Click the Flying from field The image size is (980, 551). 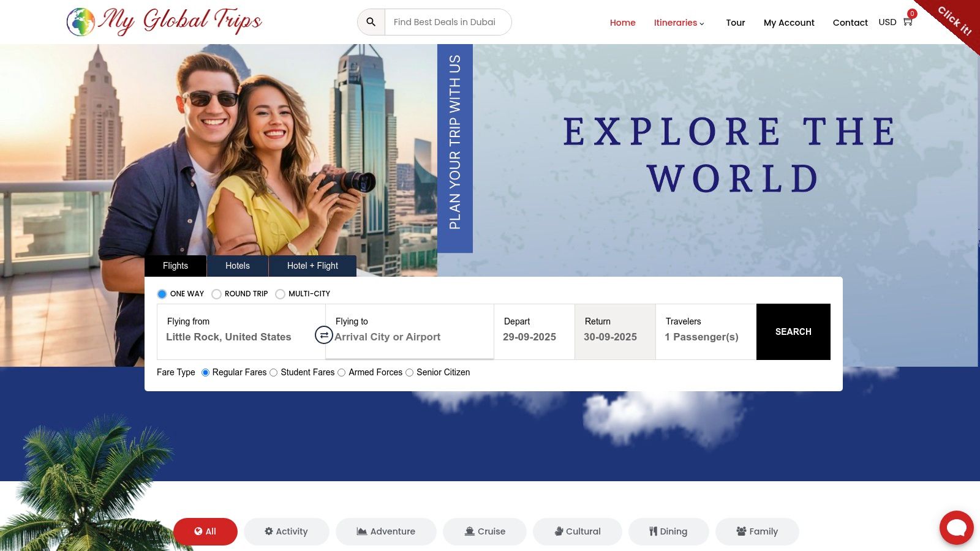[x=241, y=331]
